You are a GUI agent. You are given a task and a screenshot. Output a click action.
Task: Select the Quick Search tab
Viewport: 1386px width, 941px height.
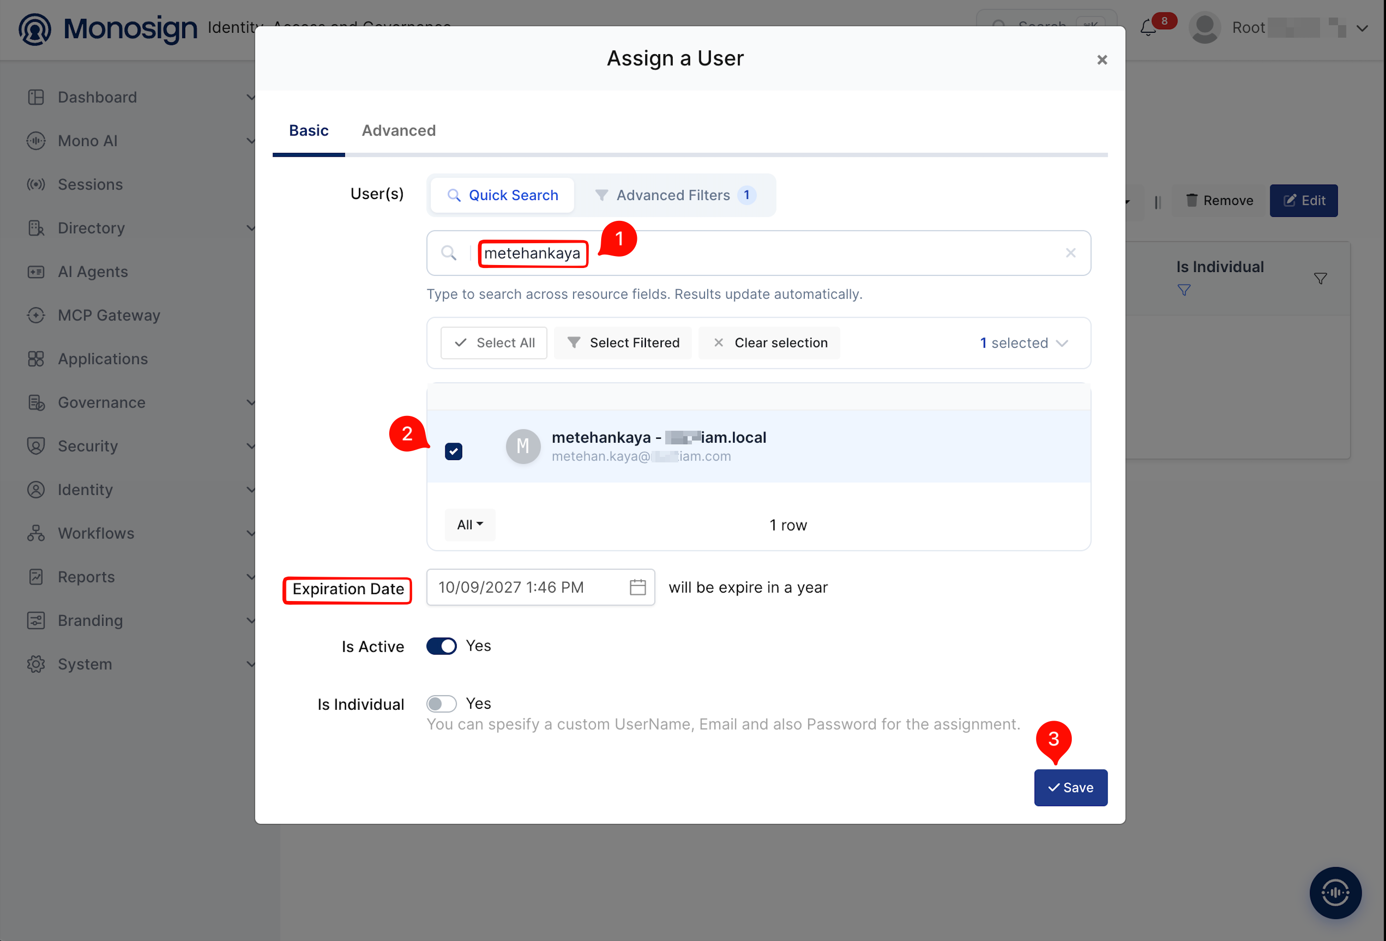coord(503,195)
